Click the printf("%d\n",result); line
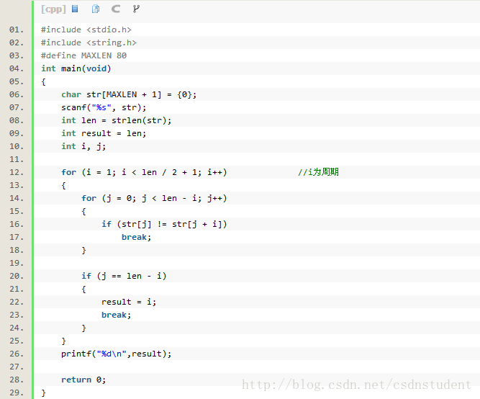480x399 pixels. point(117,354)
